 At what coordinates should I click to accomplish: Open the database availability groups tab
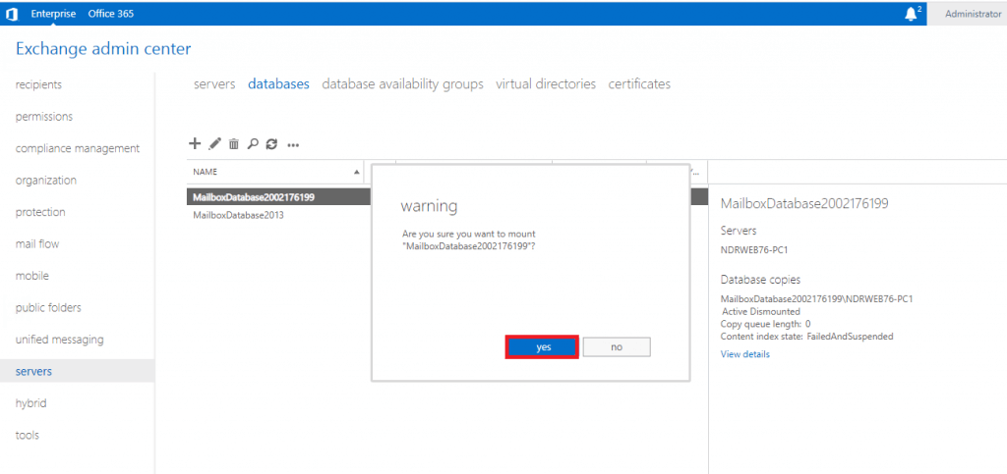pyautogui.click(x=402, y=84)
